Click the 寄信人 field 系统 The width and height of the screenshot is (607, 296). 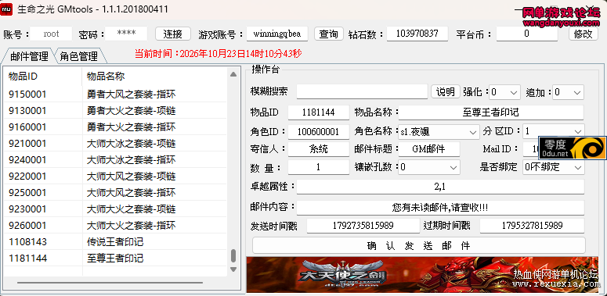319,149
